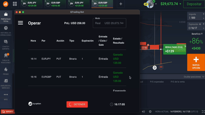Collapse positions via Ocultar posiciones
Viewport: 205px width, 115px height.
(x=194, y=77)
